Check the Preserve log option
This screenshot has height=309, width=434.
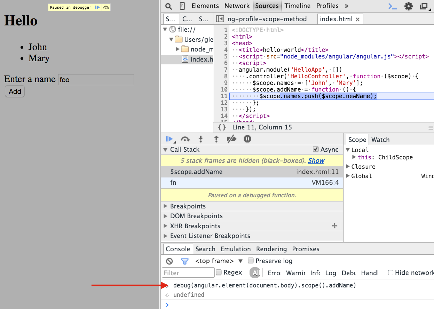251,261
